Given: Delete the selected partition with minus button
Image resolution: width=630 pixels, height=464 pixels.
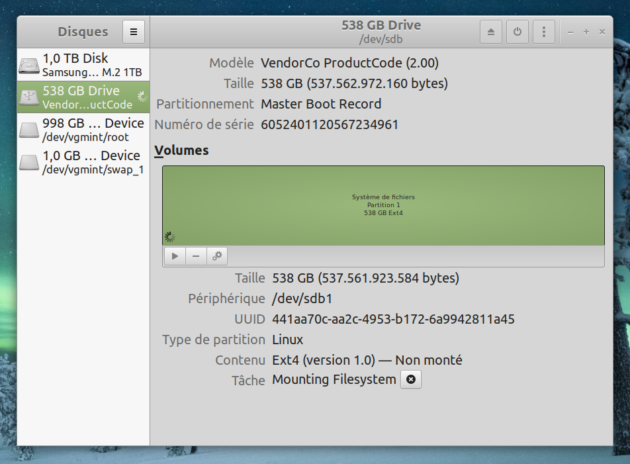Looking at the screenshot, I should tap(196, 255).
